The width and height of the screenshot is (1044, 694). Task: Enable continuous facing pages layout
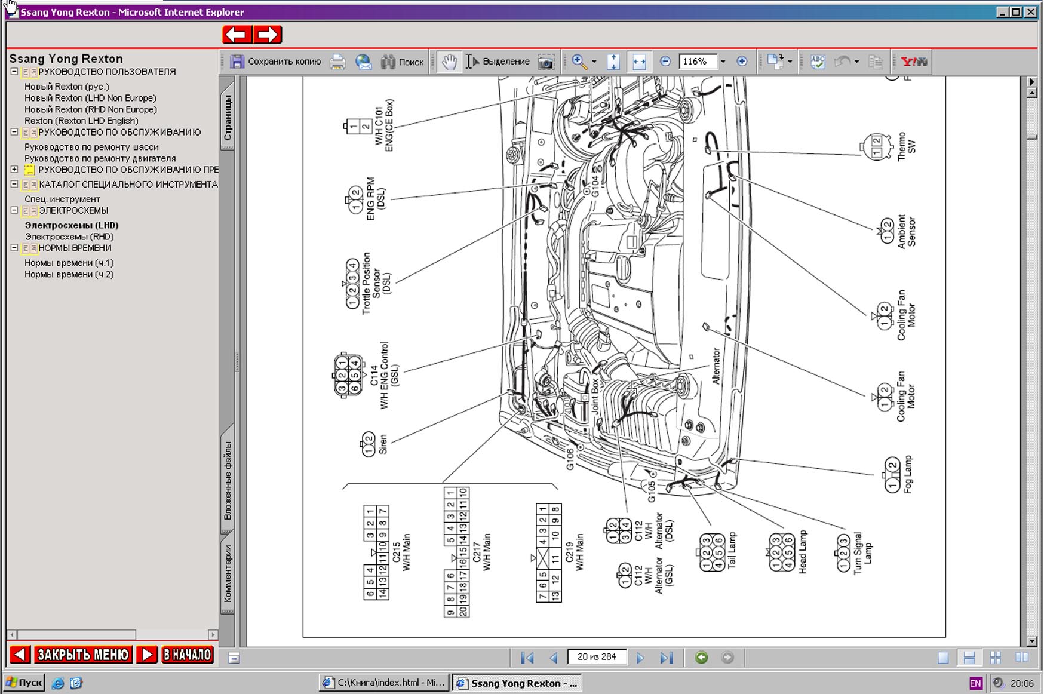tap(995, 658)
